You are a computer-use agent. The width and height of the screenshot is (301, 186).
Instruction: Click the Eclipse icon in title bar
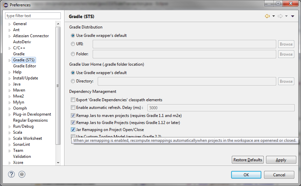coord(6,5)
